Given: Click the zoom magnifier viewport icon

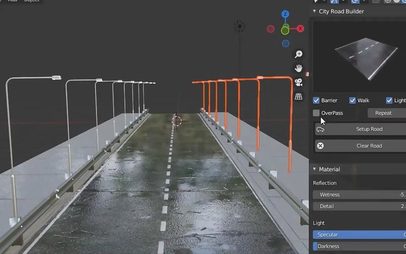Looking at the screenshot, I should tap(298, 54).
